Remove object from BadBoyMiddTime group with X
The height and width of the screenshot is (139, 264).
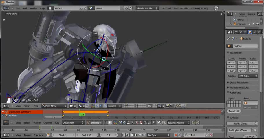pos(255,130)
